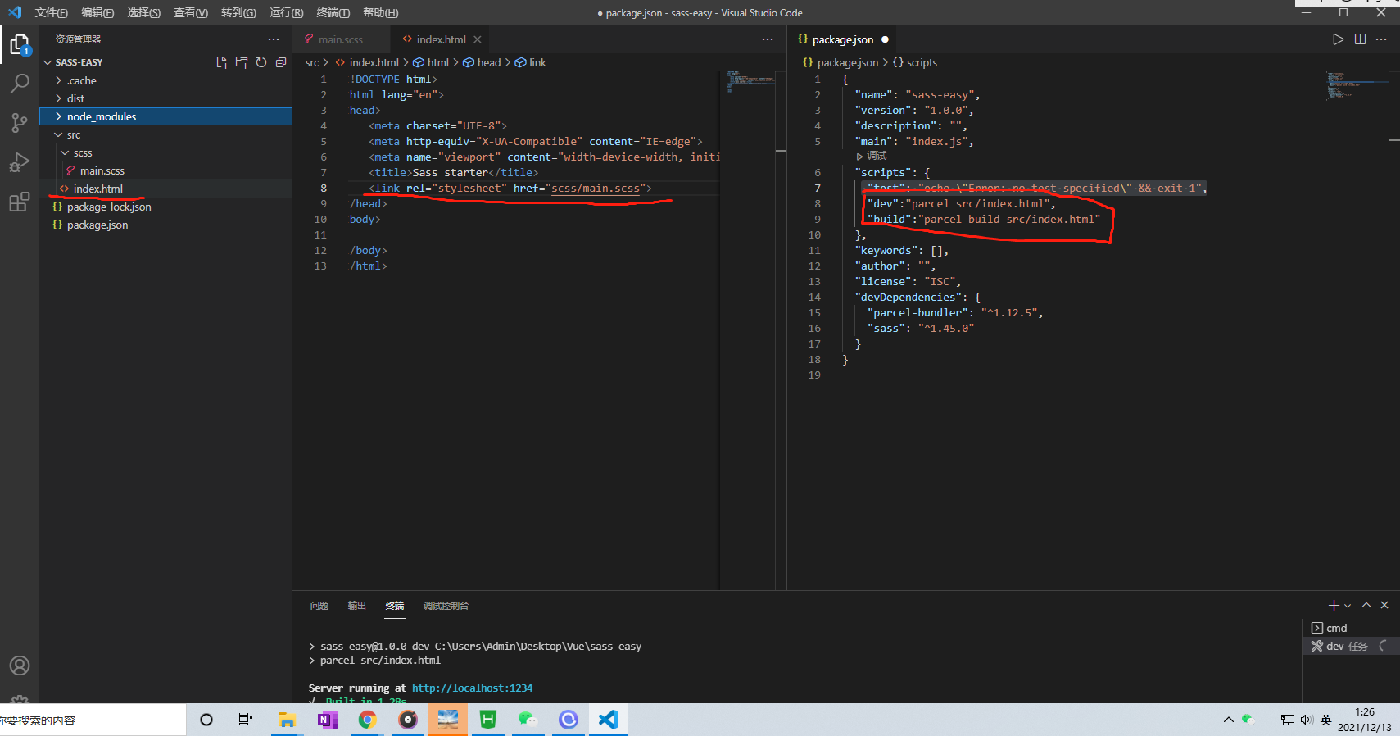Open Windows Task View from taskbar
The image size is (1400, 736).
[245, 720]
